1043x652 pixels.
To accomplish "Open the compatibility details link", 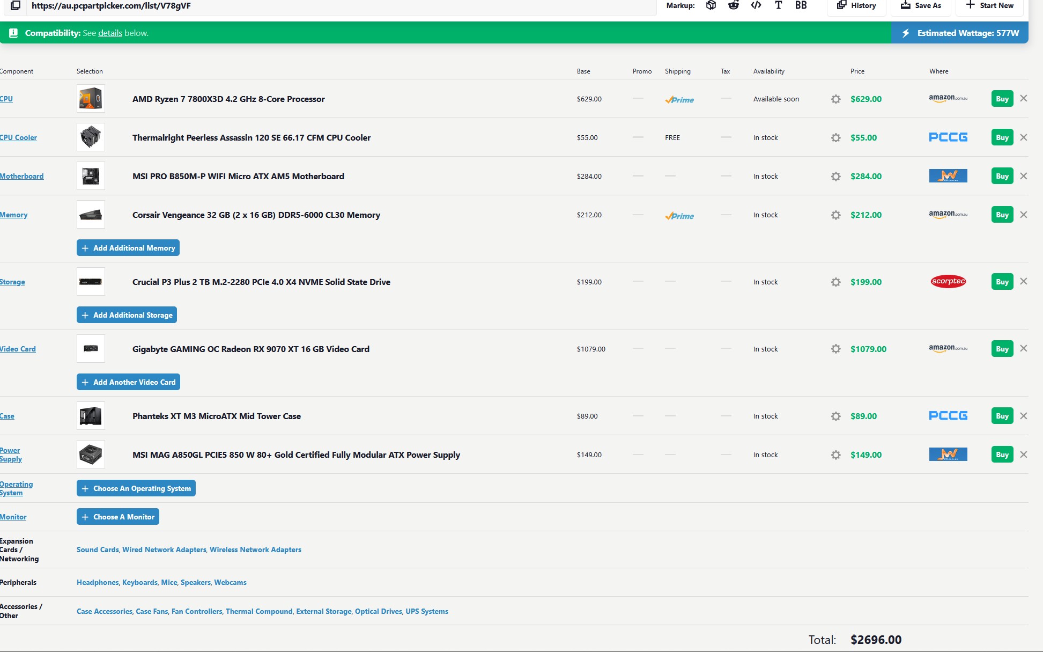I will click(x=110, y=33).
